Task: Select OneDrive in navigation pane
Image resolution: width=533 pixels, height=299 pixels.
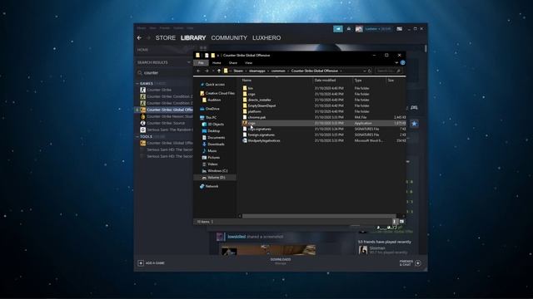Action: [210, 109]
